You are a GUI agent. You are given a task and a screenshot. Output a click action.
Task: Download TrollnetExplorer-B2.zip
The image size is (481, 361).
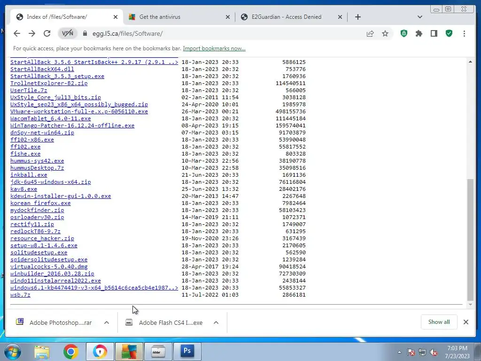[49, 83]
